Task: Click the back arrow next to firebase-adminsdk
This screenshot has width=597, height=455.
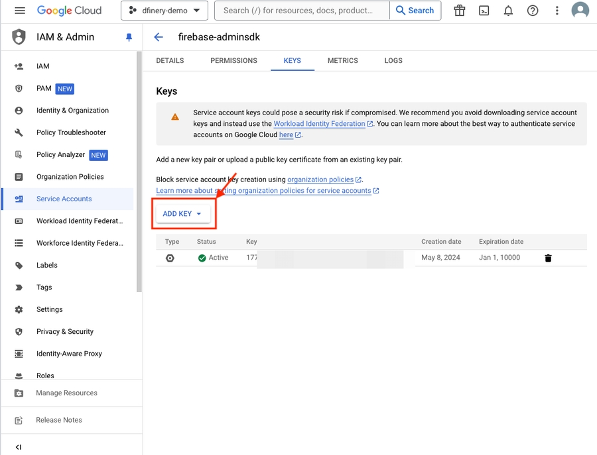Action: [158, 37]
